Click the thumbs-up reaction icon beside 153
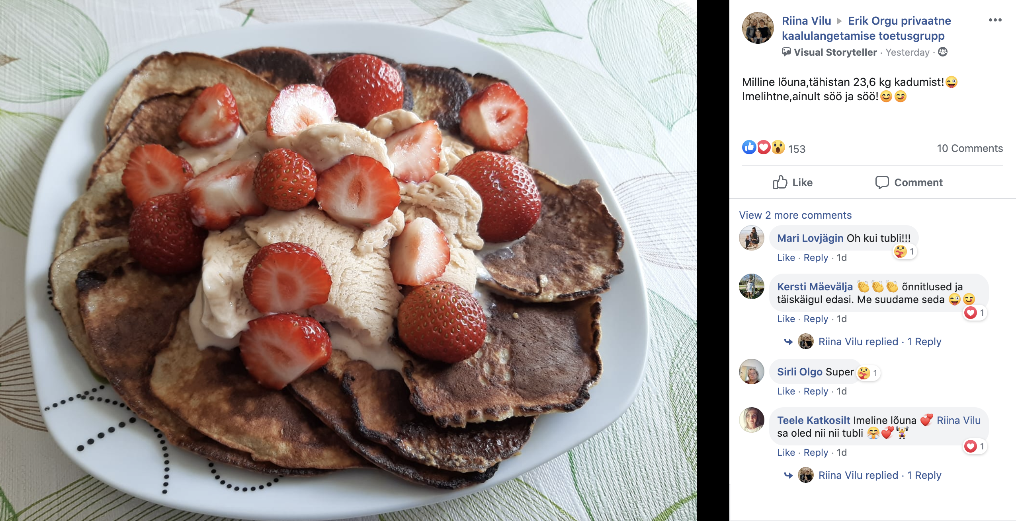 [x=749, y=148]
